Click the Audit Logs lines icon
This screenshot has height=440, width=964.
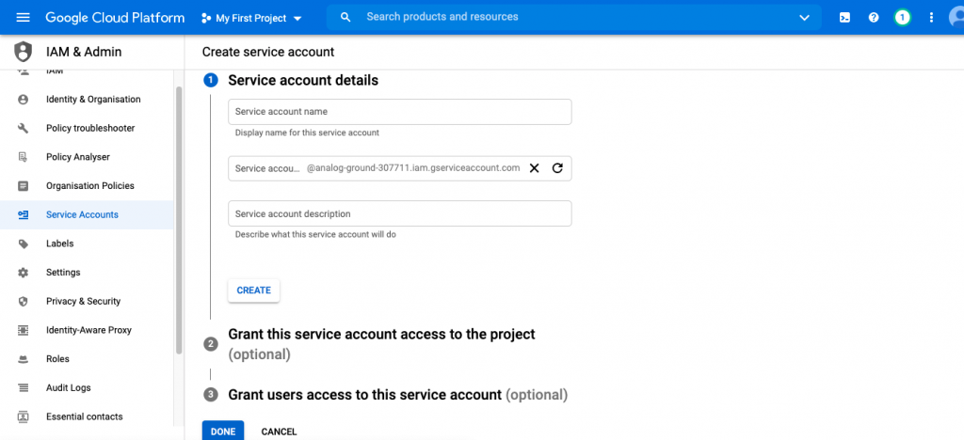click(24, 388)
